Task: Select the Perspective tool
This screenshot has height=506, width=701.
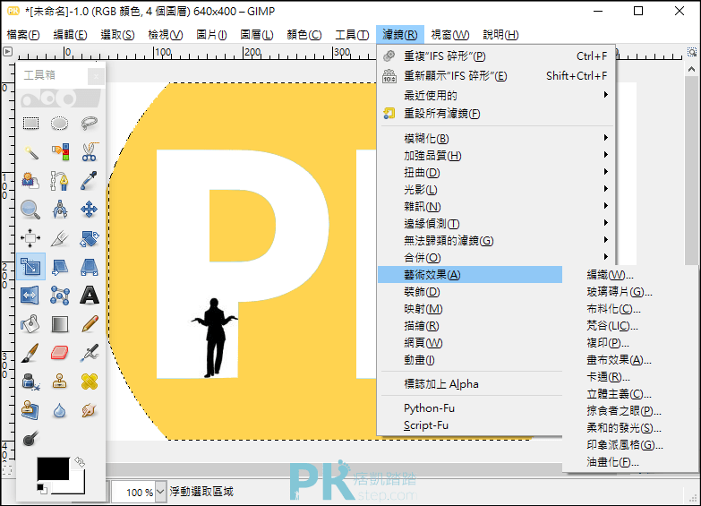Action: [x=89, y=267]
